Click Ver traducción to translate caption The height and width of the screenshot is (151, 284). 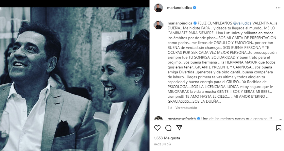tap(186, 108)
